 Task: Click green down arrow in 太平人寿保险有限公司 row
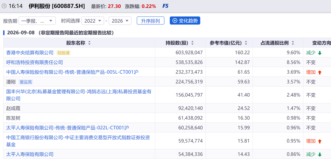(x=320, y=154)
